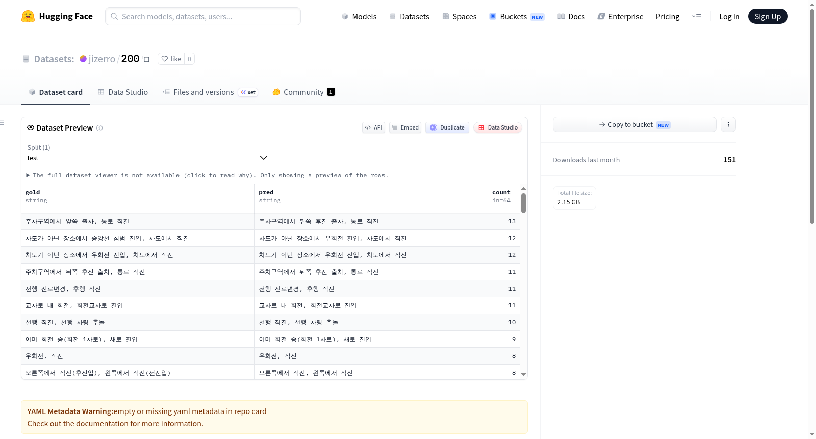Open the Files and versions tab
Screen dimensions: 816x439
210,92
